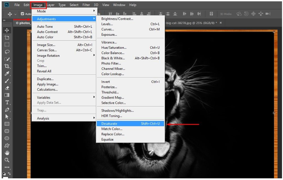Reset default foreground/background colors icon
The height and width of the screenshot is (180, 283).
coord(4,174)
